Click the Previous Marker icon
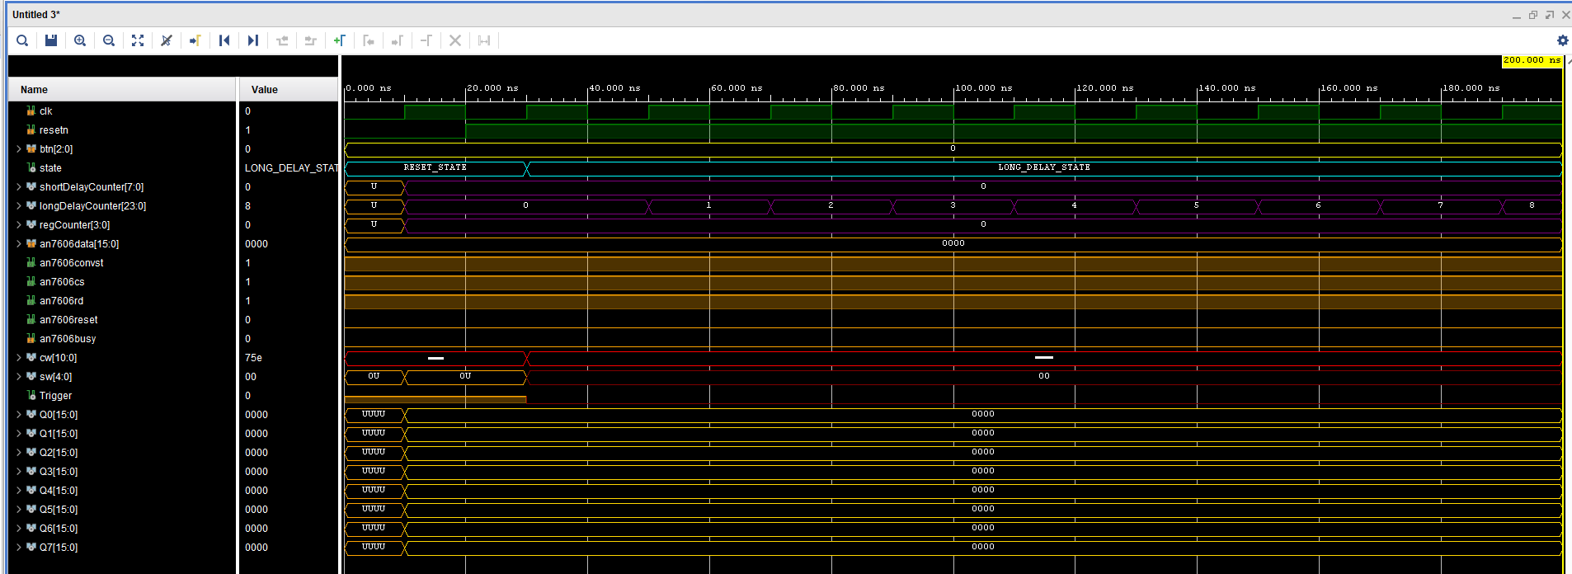 (x=369, y=40)
